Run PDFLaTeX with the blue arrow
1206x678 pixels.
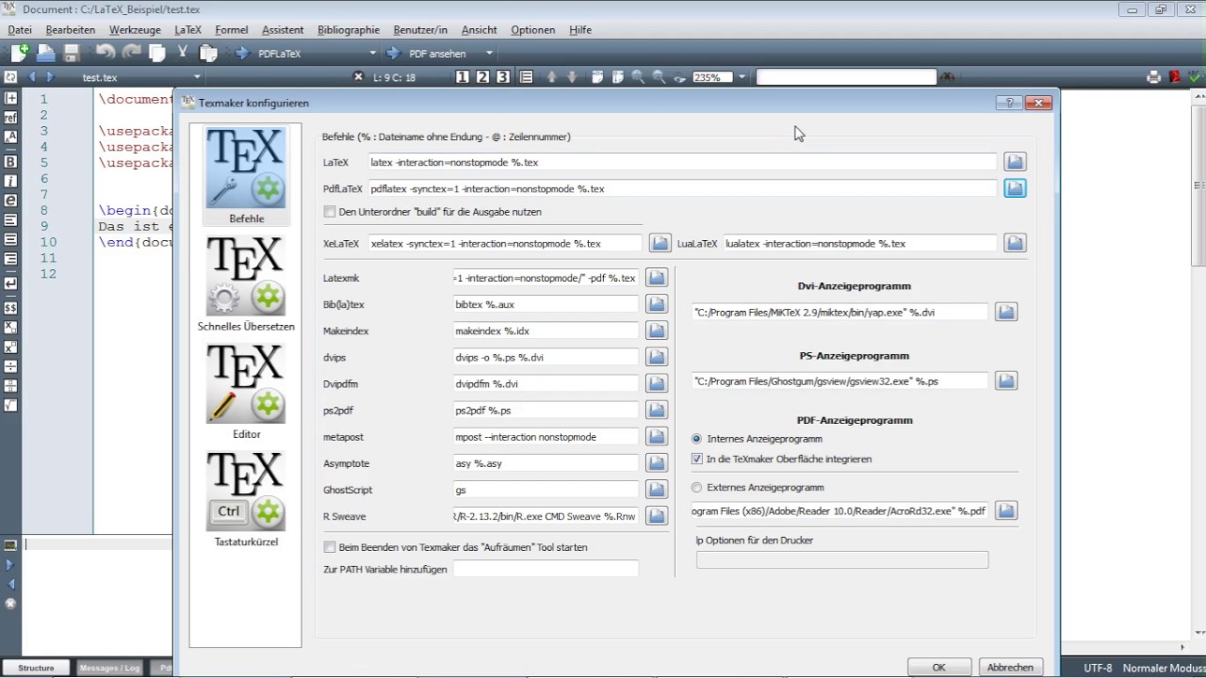point(241,54)
